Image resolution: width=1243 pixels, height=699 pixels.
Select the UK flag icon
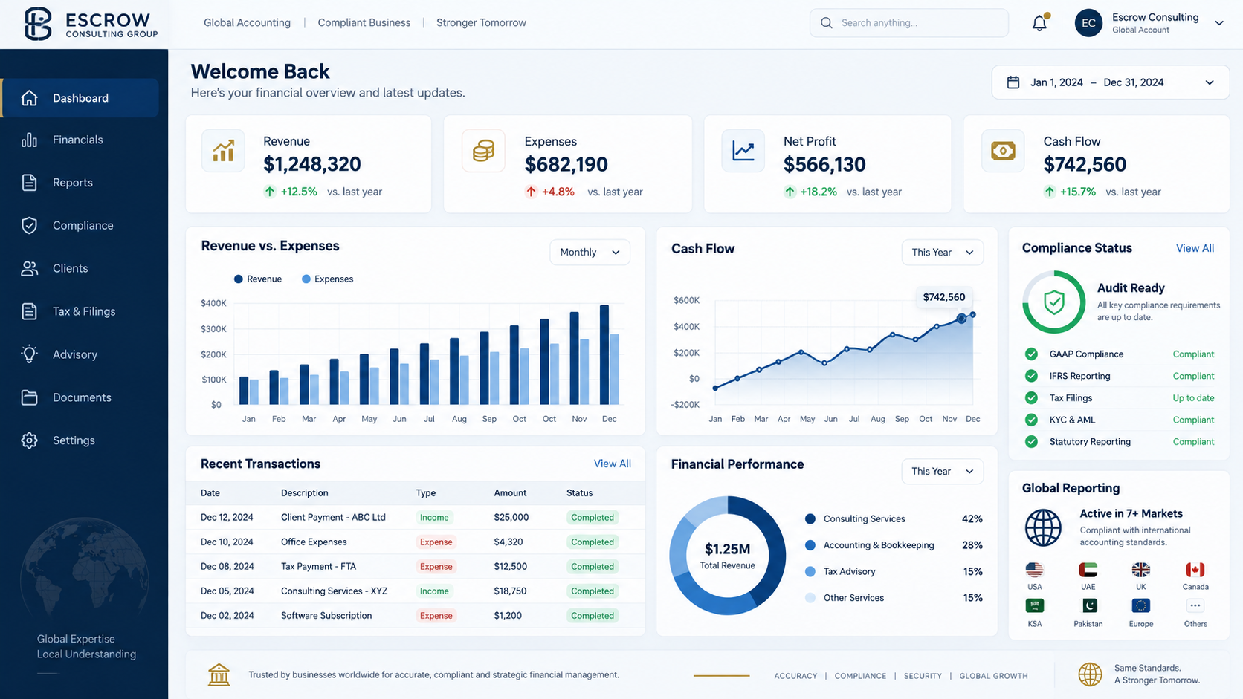click(1140, 570)
